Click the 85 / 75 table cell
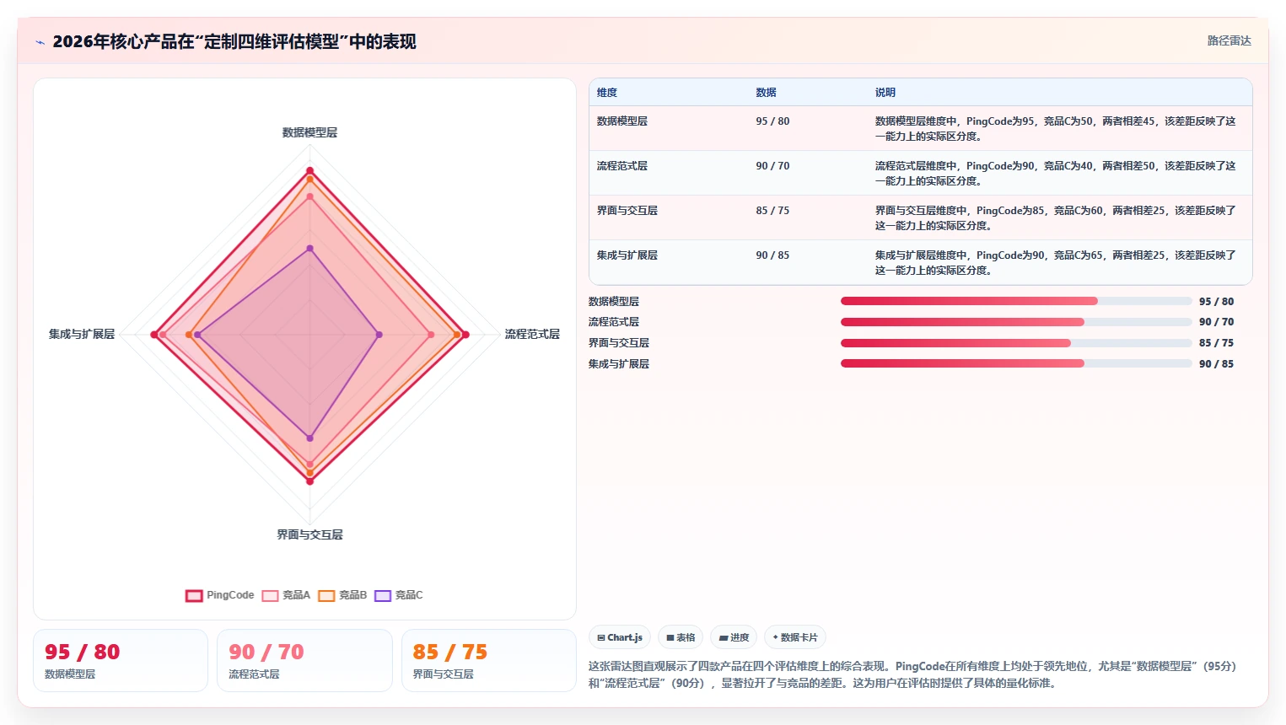1286x725 pixels. coord(772,211)
